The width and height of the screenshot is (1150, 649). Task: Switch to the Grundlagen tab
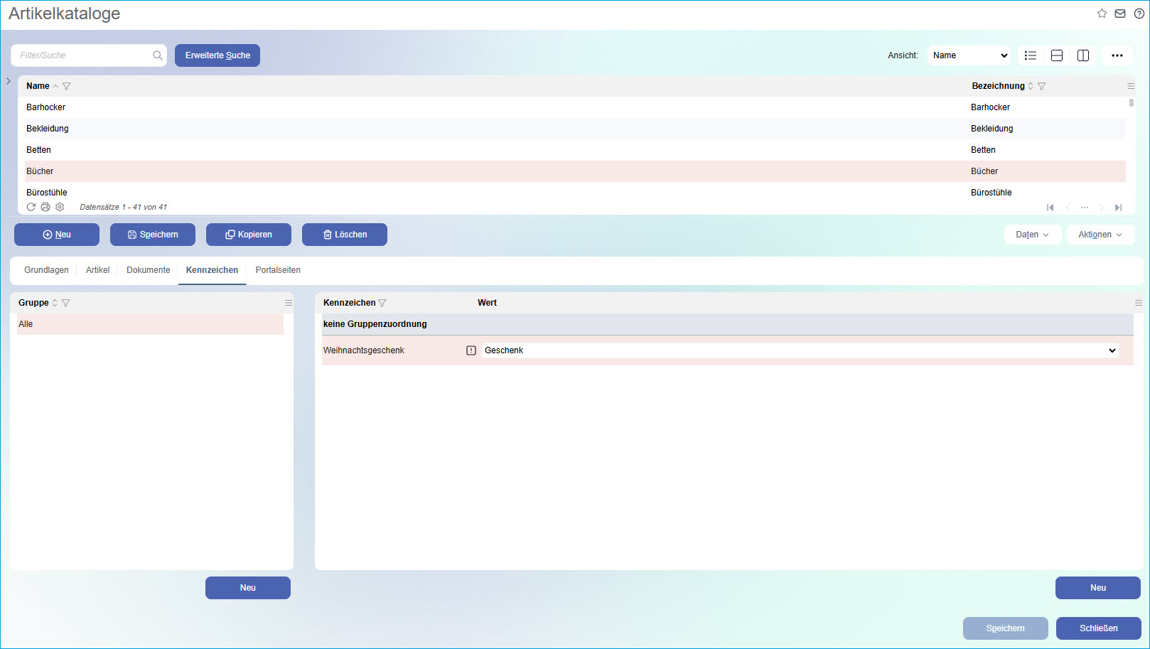pos(46,270)
